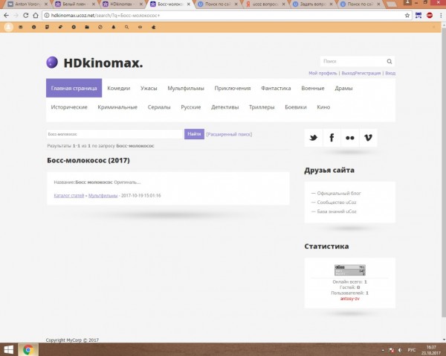Click the Chrome icon in the taskbar
This screenshot has width=446, height=356.
[28, 350]
